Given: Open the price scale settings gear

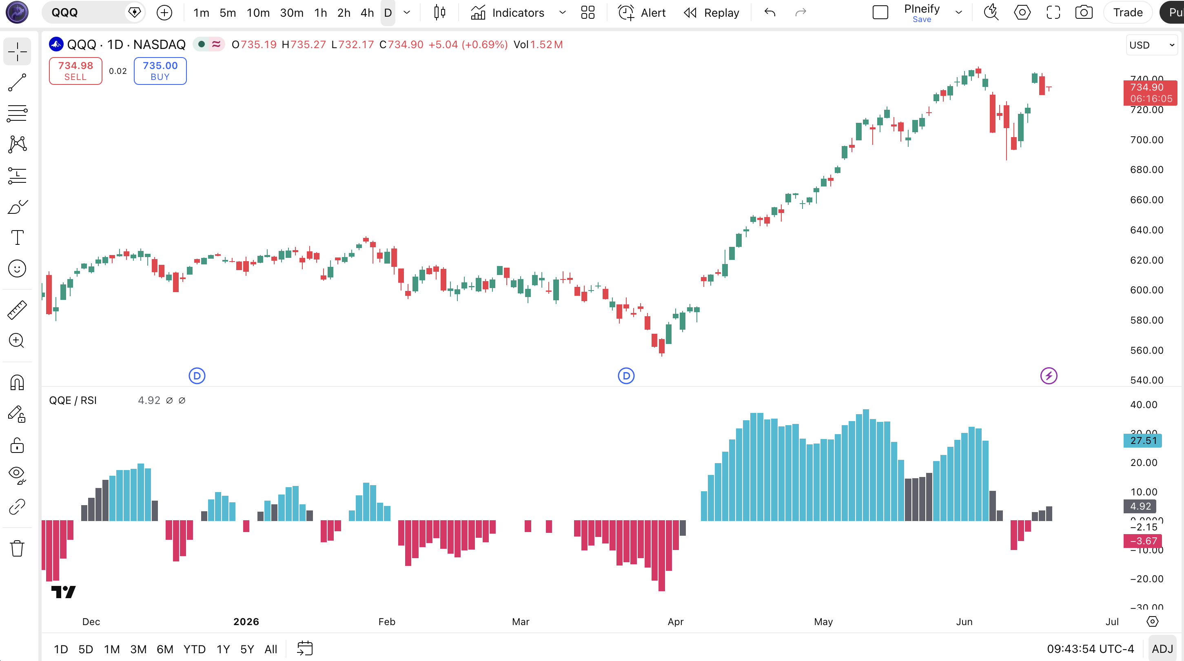Looking at the screenshot, I should [1153, 621].
